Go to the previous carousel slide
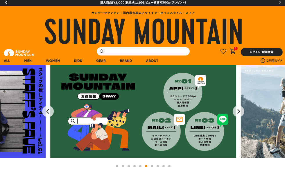Viewport: 285px width, 174px height. (x=48, y=111)
